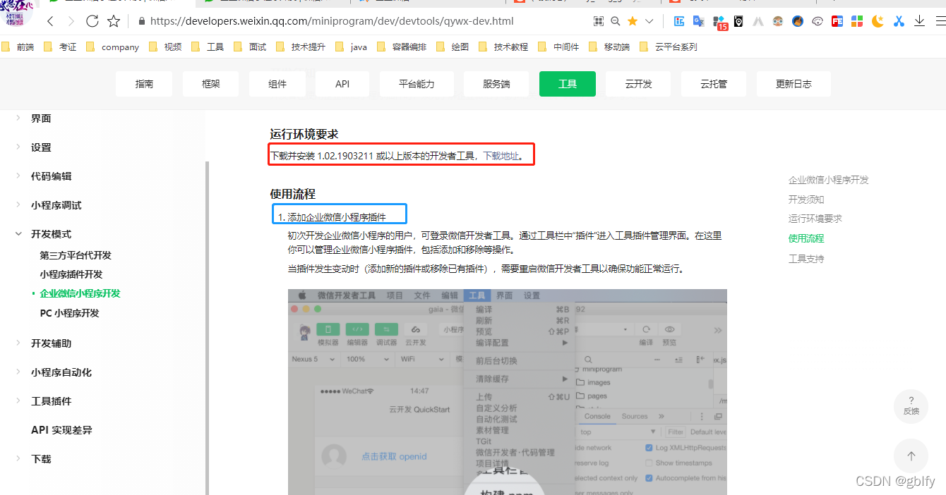Select the 模拟器 icon in the devtools screenshot

(328, 329)
